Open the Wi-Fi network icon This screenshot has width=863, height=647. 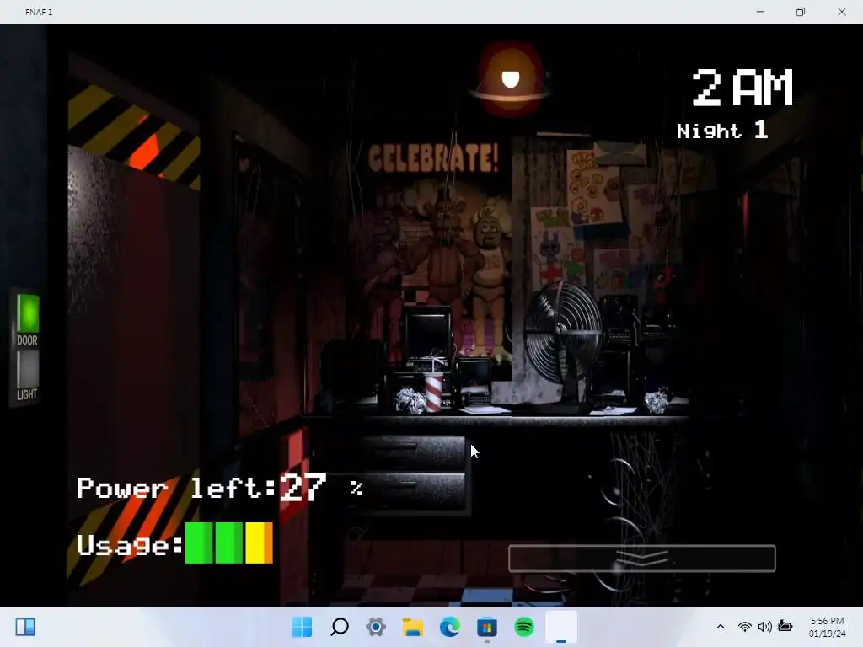[745, 627]
